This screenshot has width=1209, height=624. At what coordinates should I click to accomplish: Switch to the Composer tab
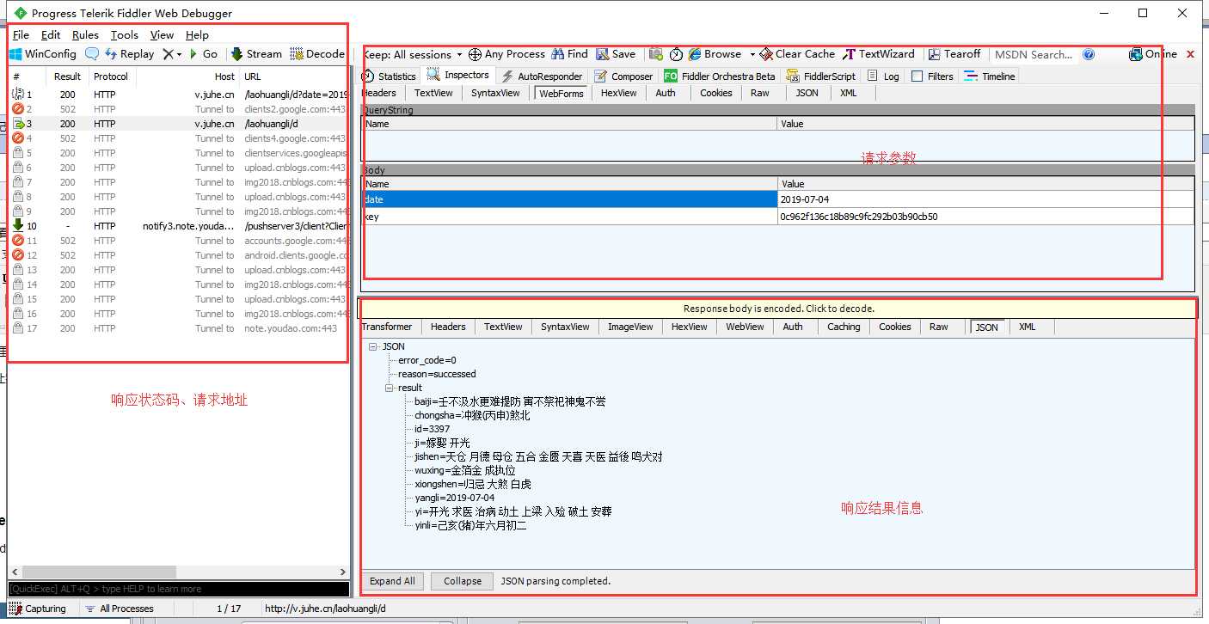pos(624,76)
